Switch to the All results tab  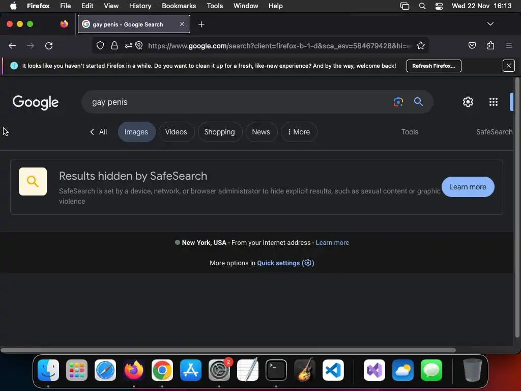point(98,132)
